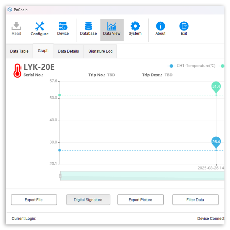Viewport: 230px width, 230px height.
Task: Click the Filter Data button
Action: [195, 200]
